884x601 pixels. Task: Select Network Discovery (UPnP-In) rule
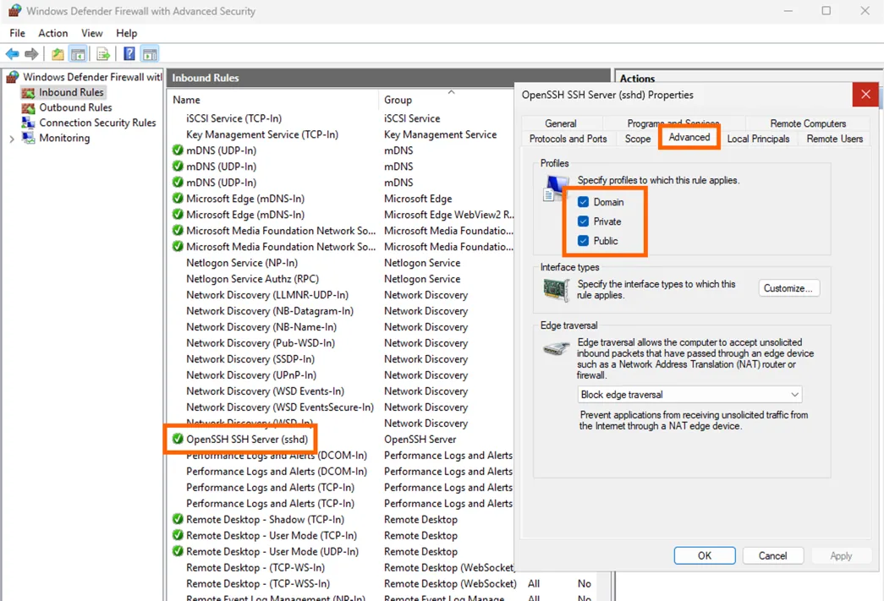click(x=251, y=375)
